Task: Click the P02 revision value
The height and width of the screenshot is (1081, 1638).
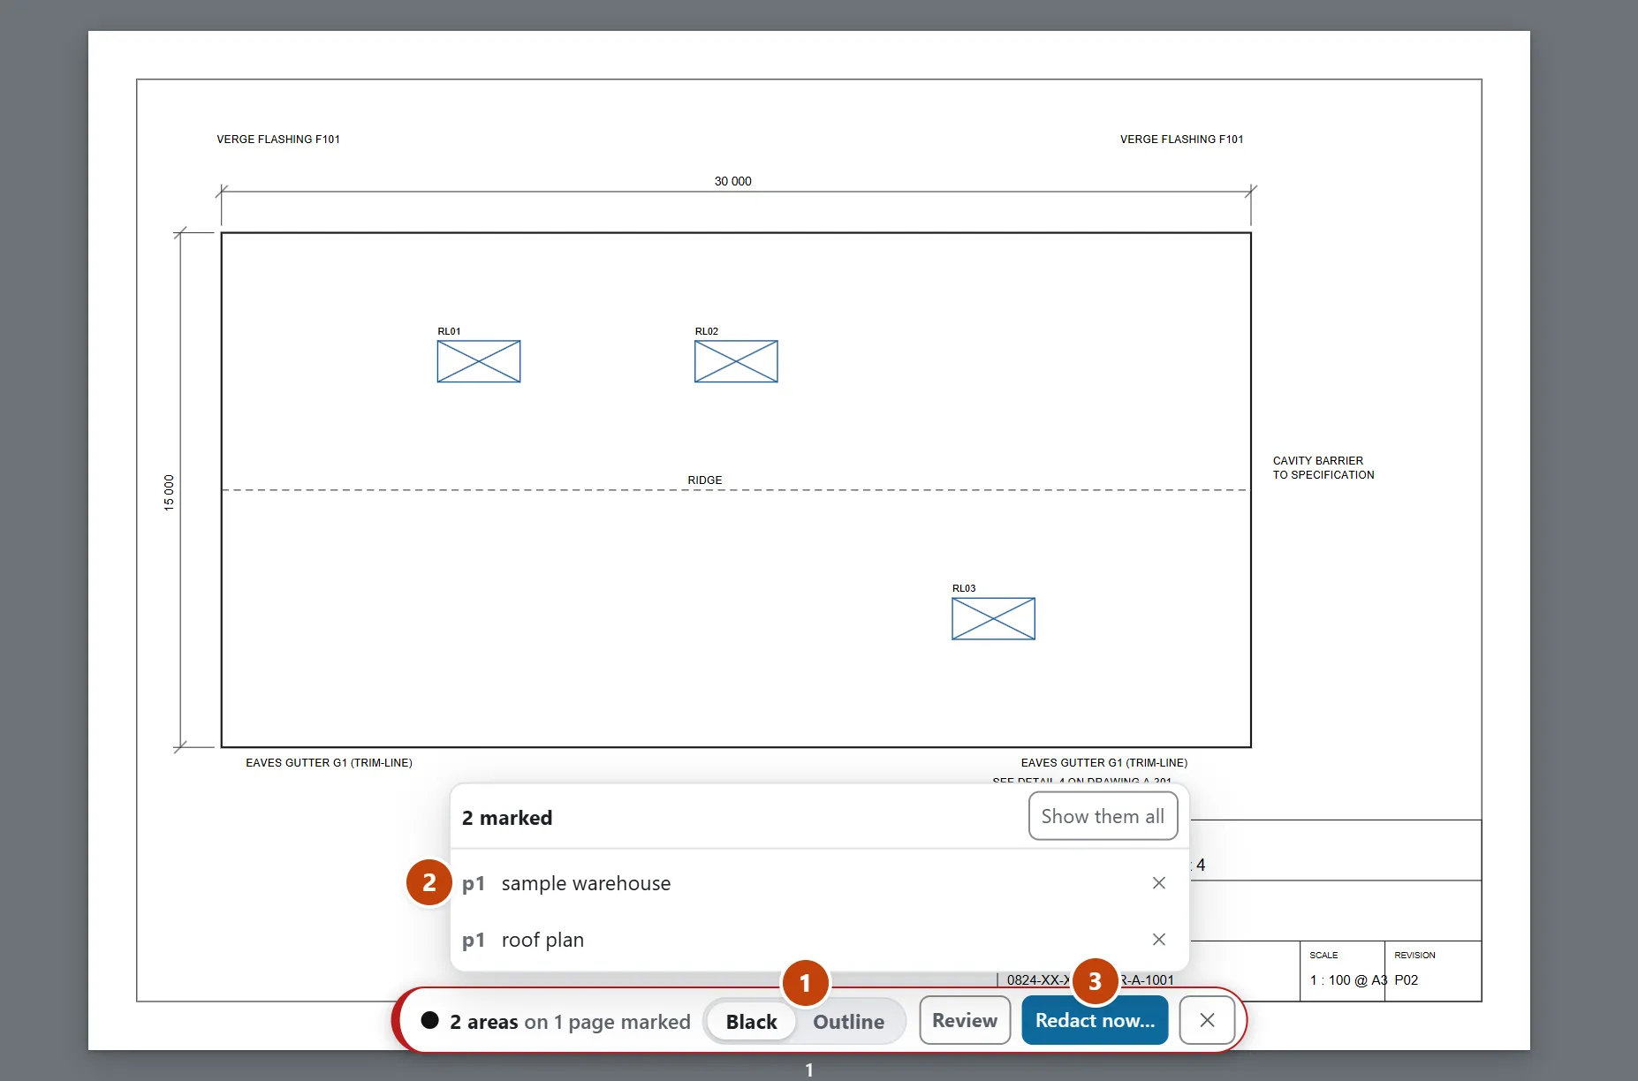Action: tap(1407, 980)
